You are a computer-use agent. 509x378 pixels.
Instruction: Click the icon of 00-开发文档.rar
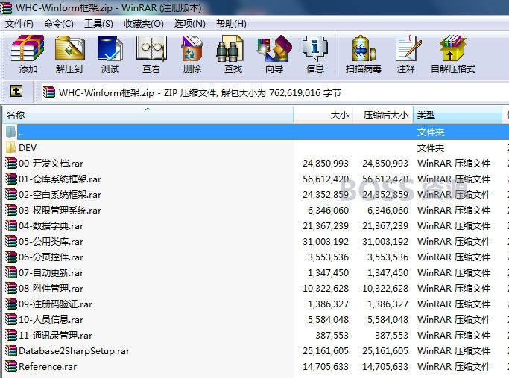click(x=11, y=163)
